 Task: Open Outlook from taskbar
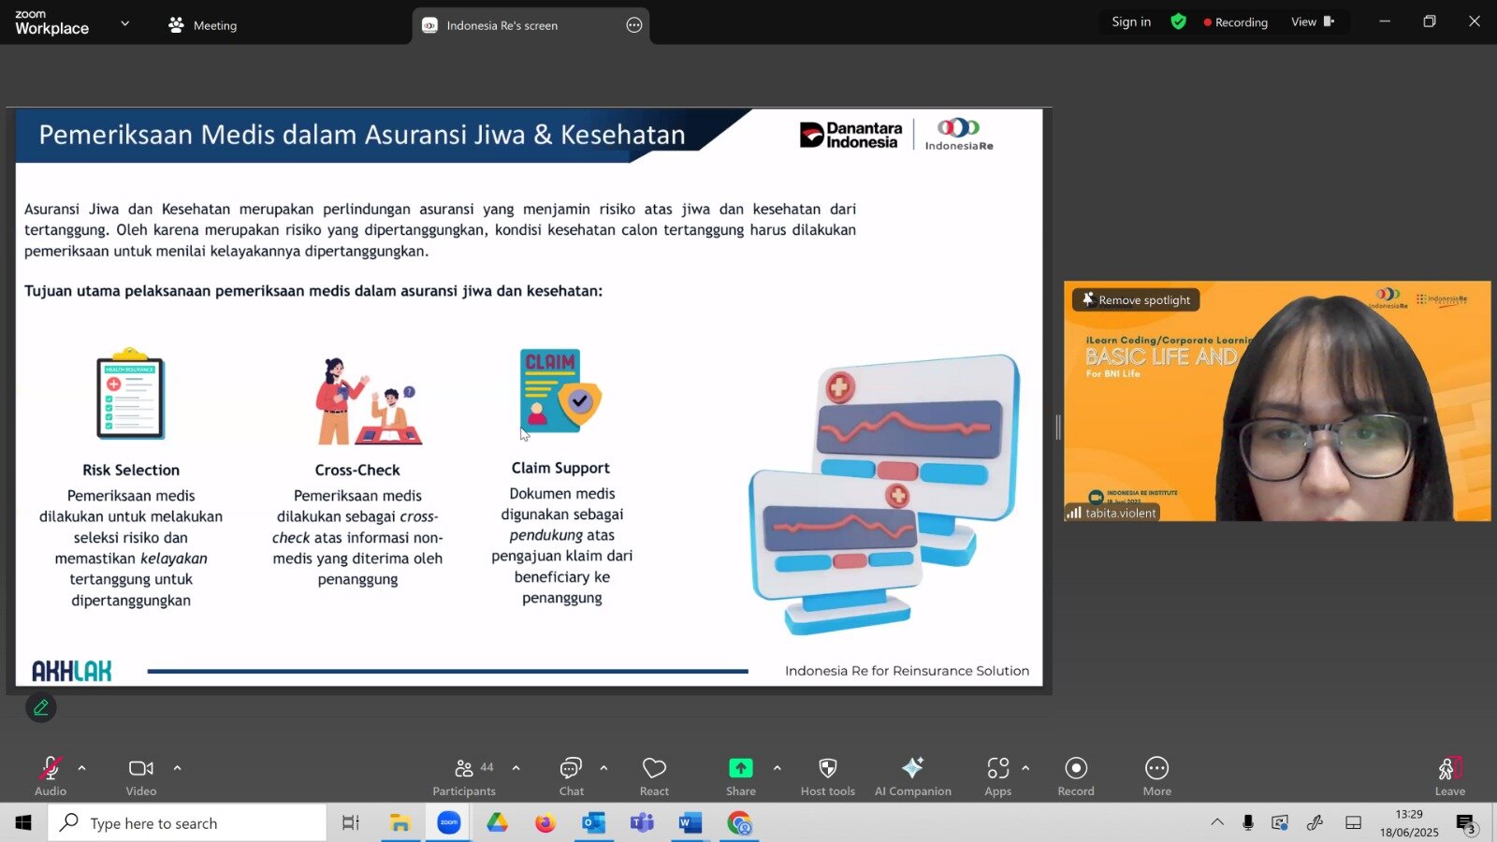(593, 823)
